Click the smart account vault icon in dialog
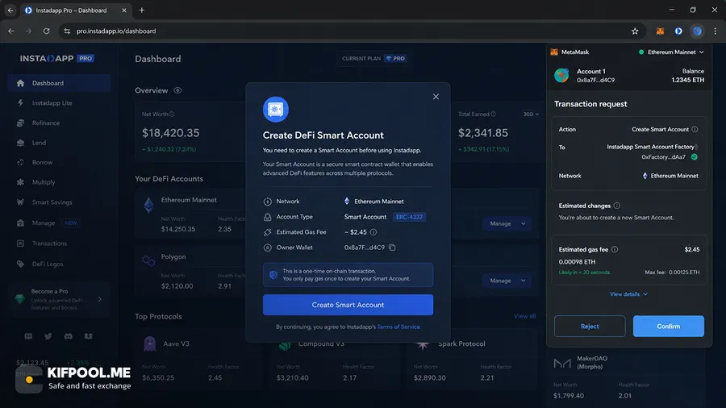The image size is (726, 408). point(276,110)
